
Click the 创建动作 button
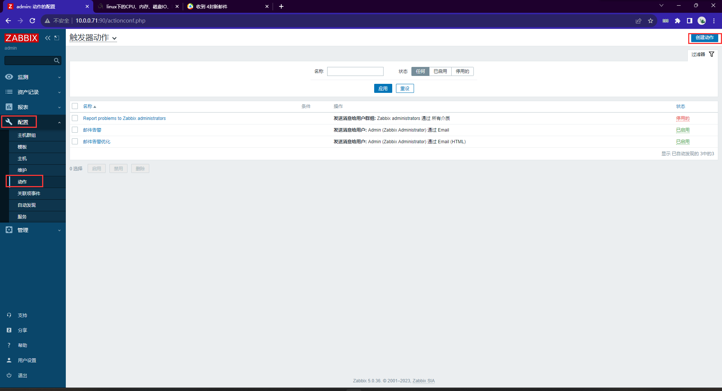pyautogui.click(x=705, y=38)
